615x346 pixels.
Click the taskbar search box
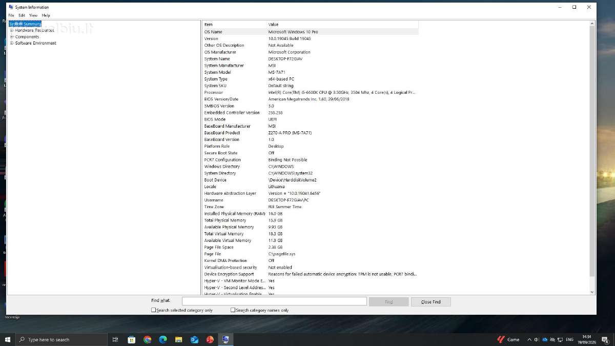61,339
